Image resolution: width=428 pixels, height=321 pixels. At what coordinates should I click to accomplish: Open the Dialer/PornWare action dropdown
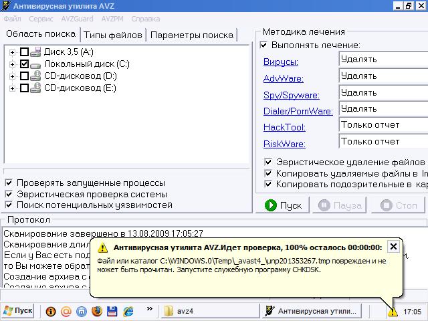tap(383, 108)
